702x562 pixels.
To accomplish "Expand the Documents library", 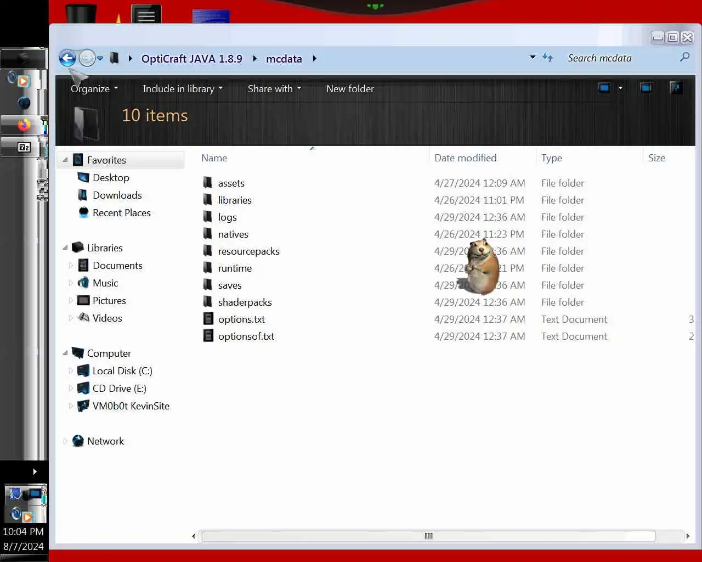I will [70, 266].
